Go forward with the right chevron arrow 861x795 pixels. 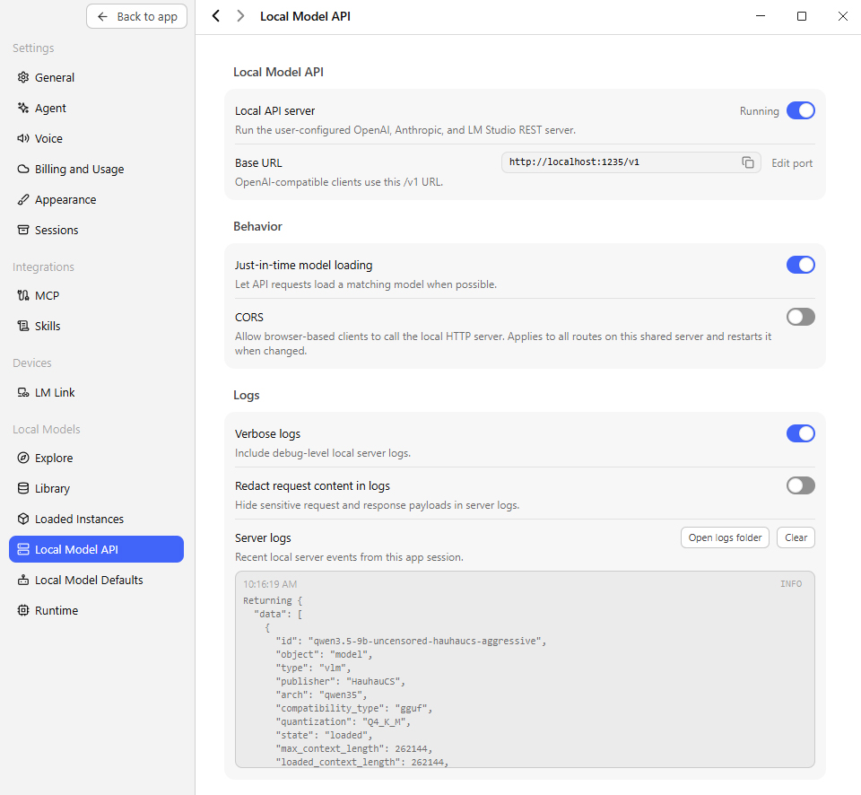(240, 16)
